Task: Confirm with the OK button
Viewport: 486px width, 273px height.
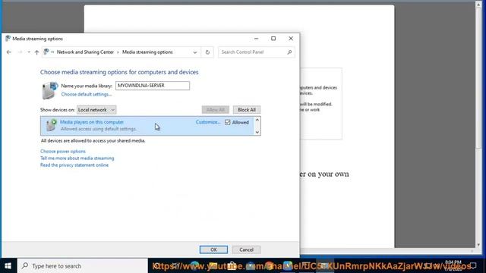Action: pos(213,249)
